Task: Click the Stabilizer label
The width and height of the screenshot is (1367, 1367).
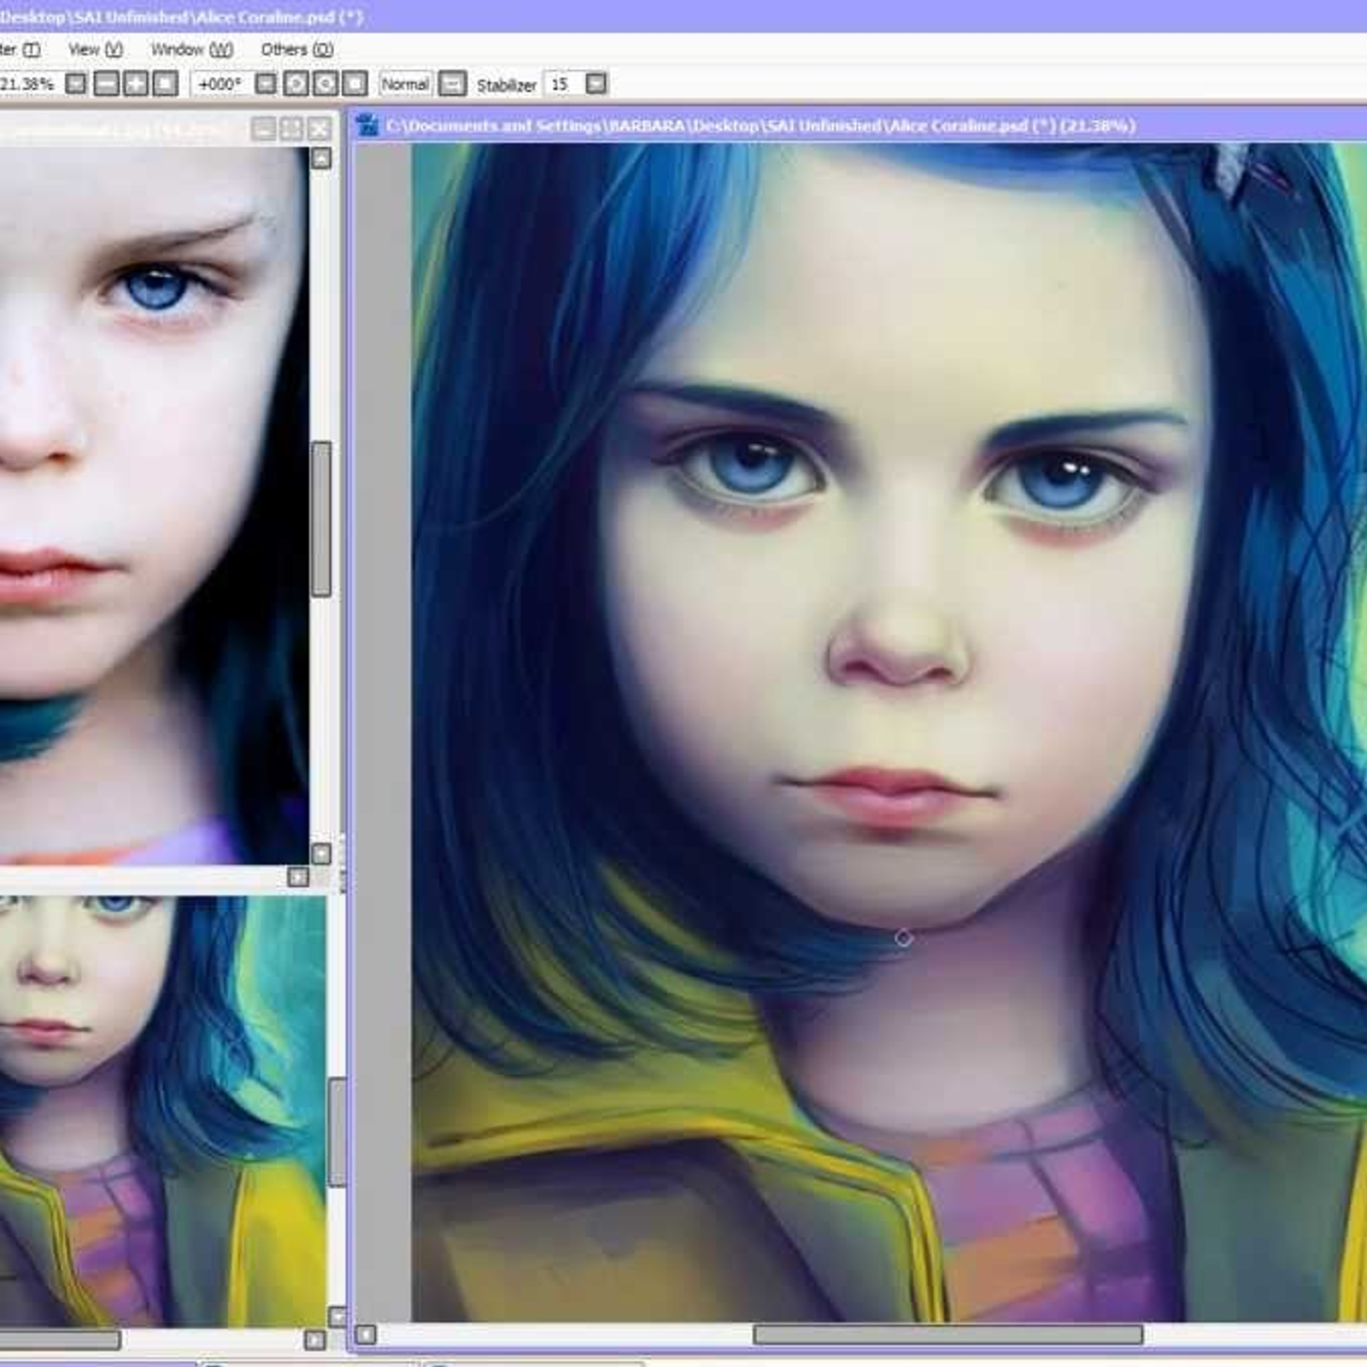Action: (x=507, y=85)
